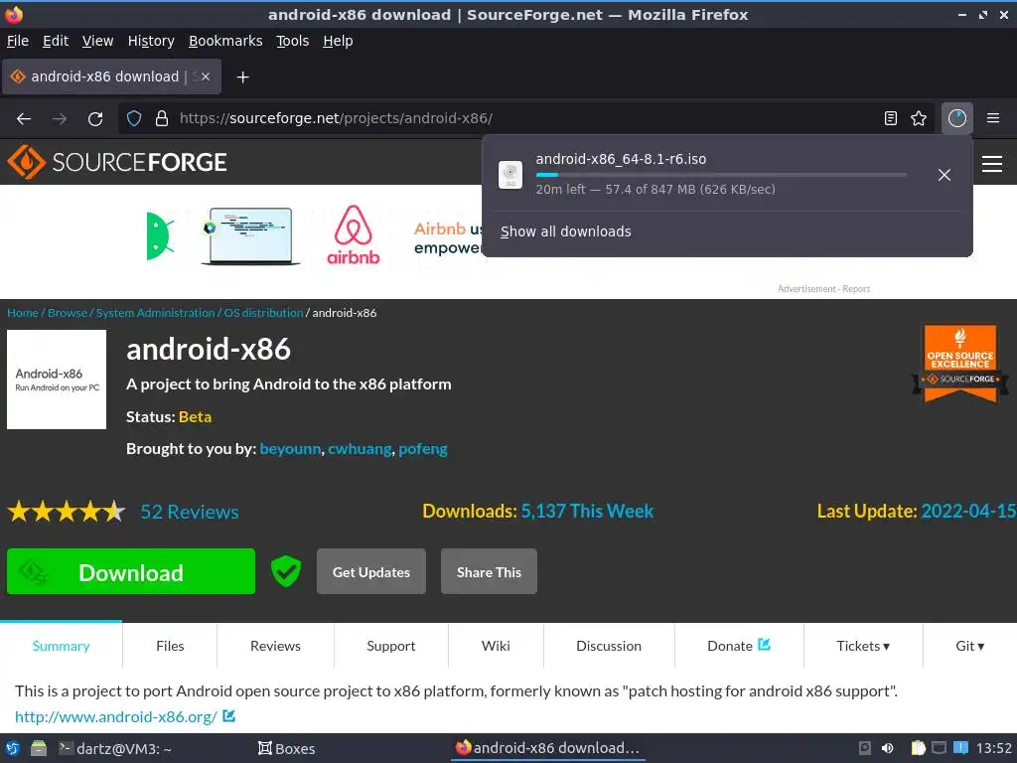Open the File menu
Viewport: 1017px width, 763px height.
pos(18,41)
